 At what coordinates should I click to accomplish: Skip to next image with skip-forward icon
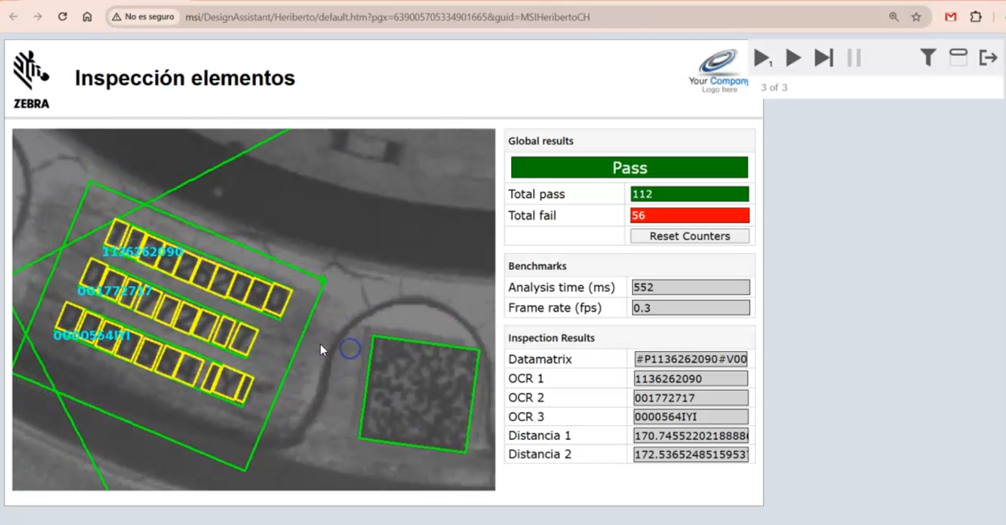[824, 58]
